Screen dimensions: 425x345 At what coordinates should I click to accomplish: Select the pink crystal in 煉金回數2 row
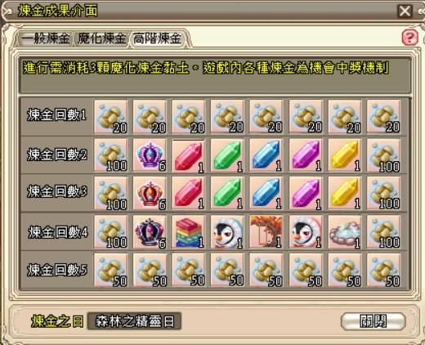pyautogui.click(x=306, y=155)
